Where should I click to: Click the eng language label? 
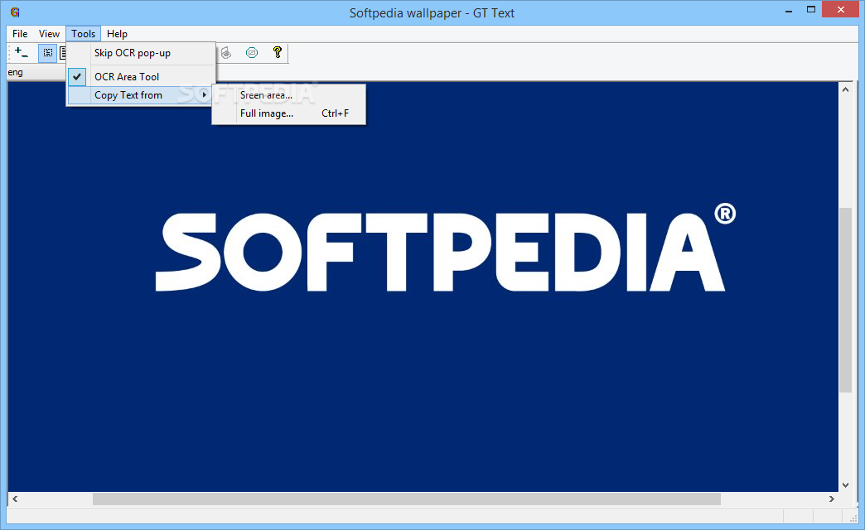pyautogui.click(x=16, y=72)
